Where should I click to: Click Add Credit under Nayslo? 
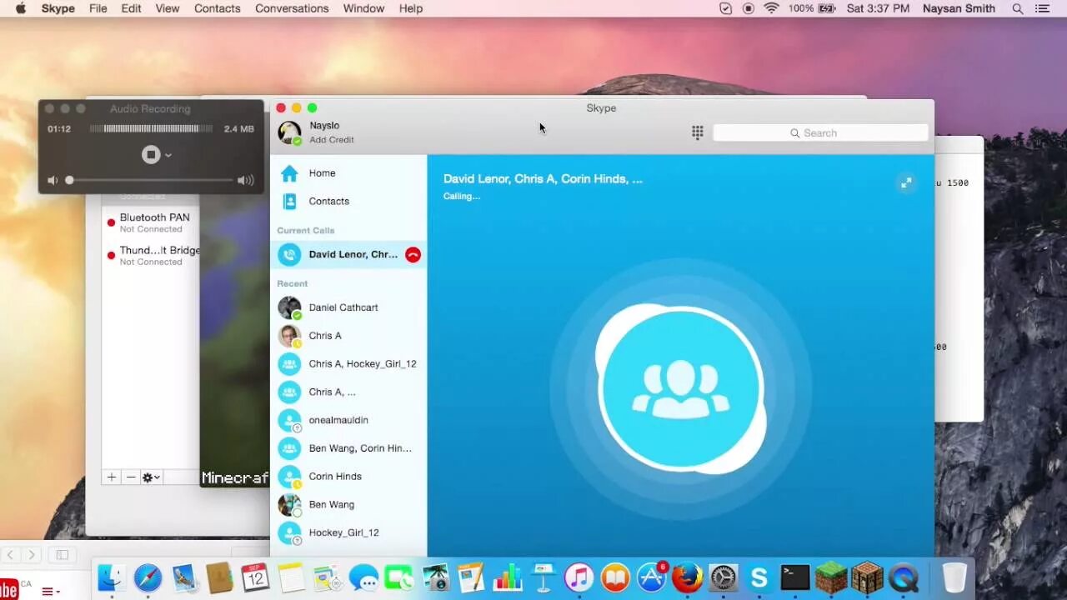[x=332, y=140]
